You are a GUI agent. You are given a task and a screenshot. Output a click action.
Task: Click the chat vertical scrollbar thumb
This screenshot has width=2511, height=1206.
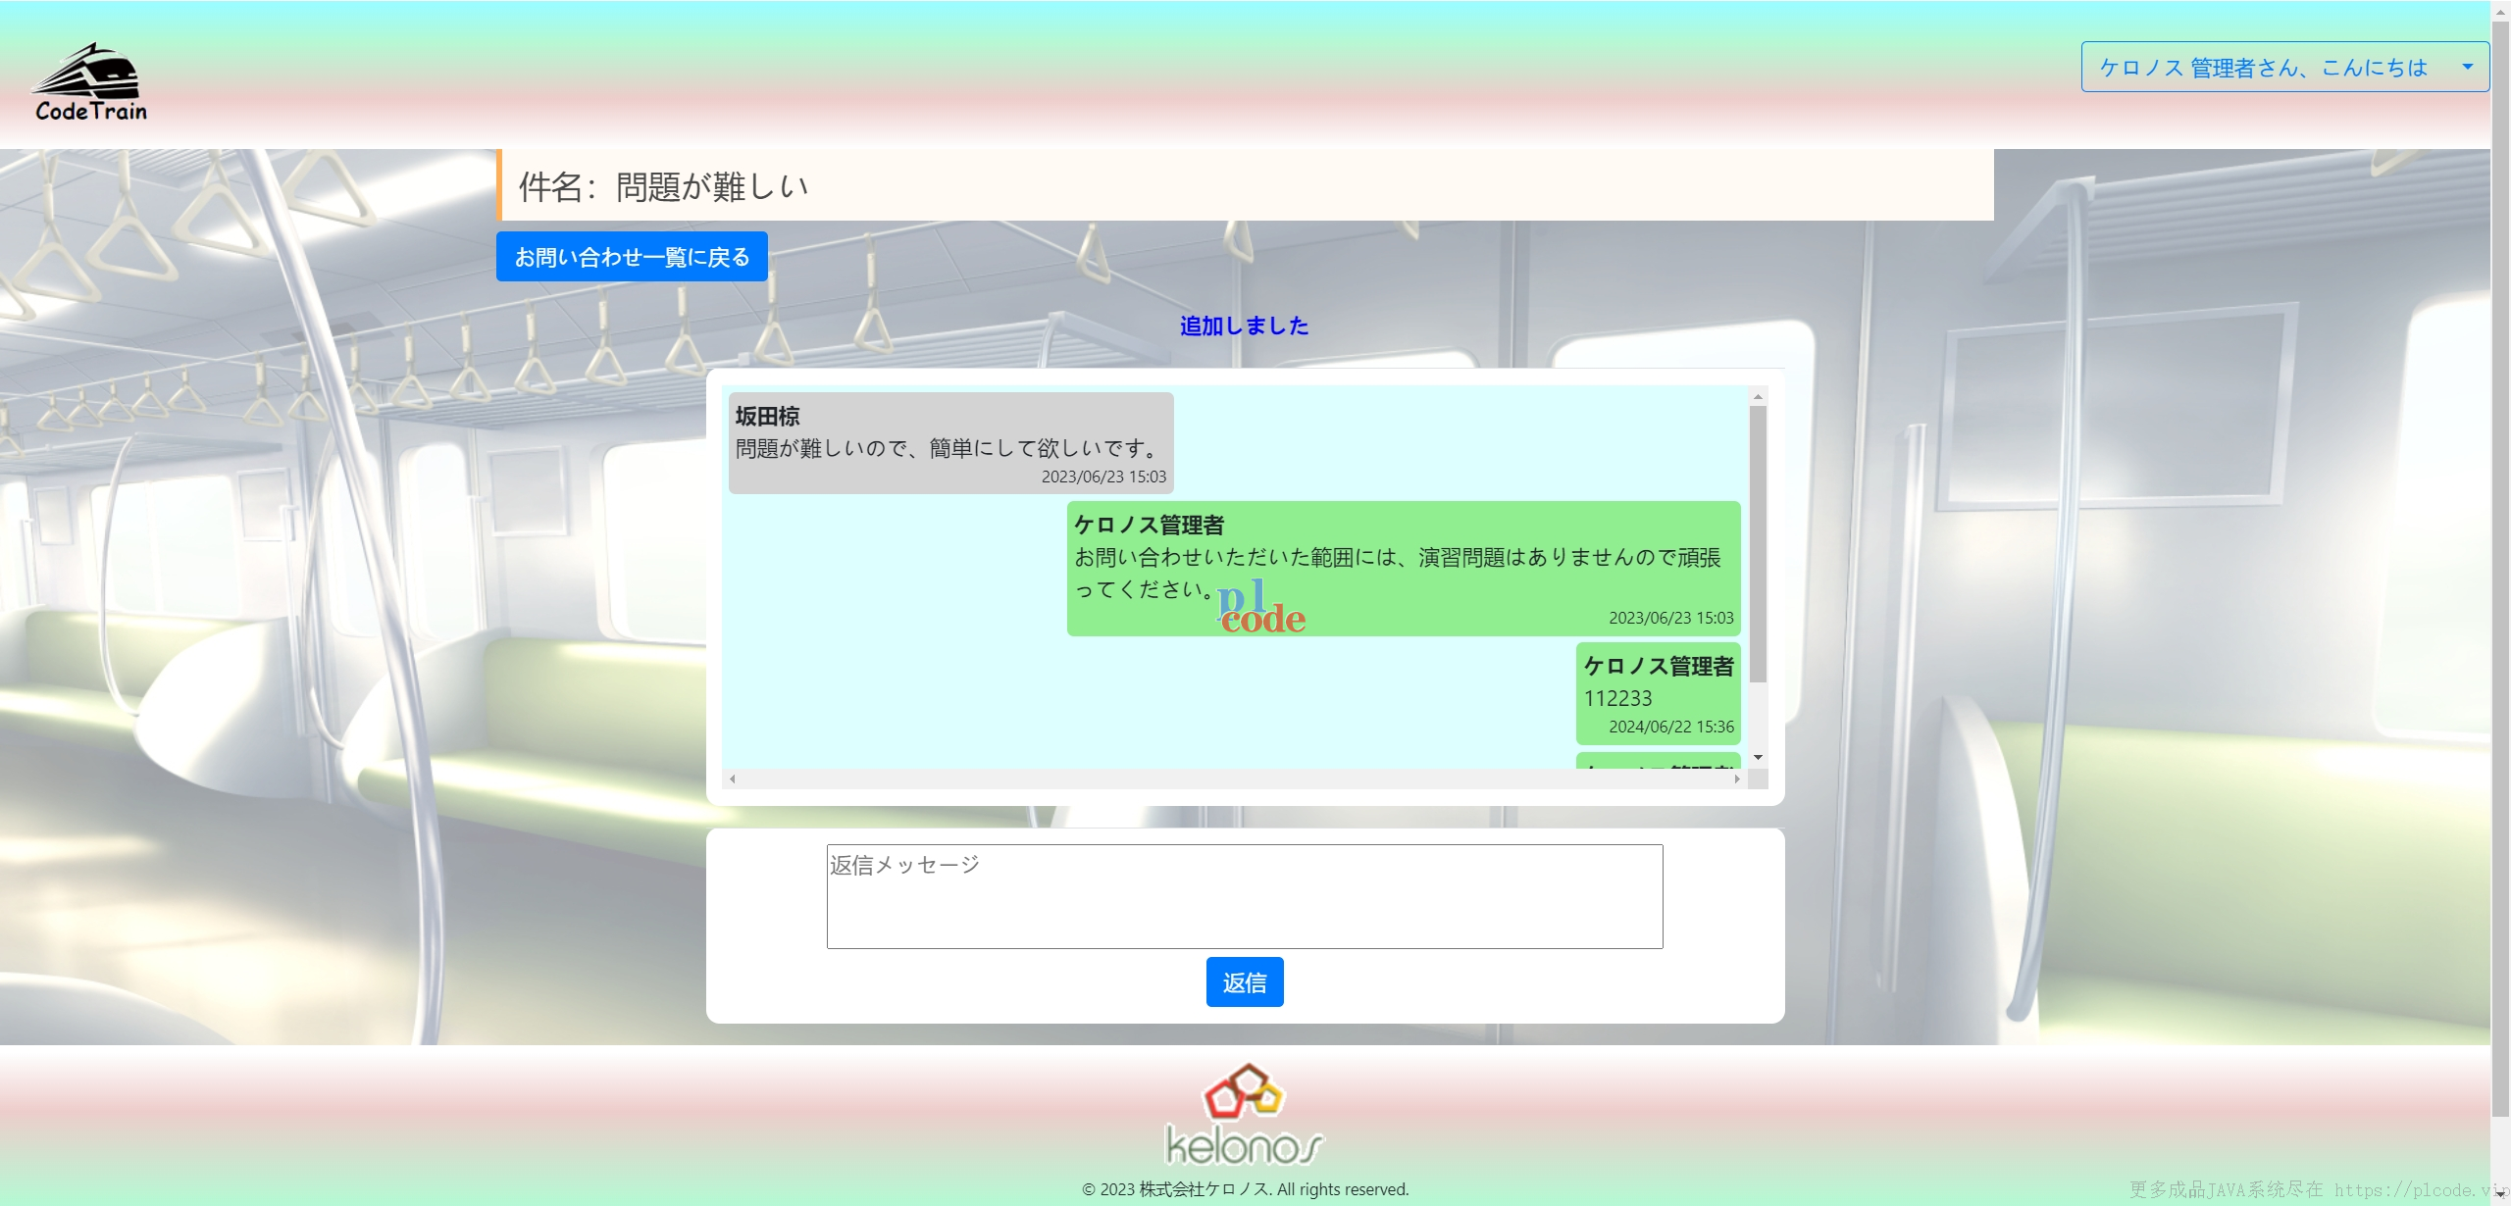click(x=1758, y=544)
